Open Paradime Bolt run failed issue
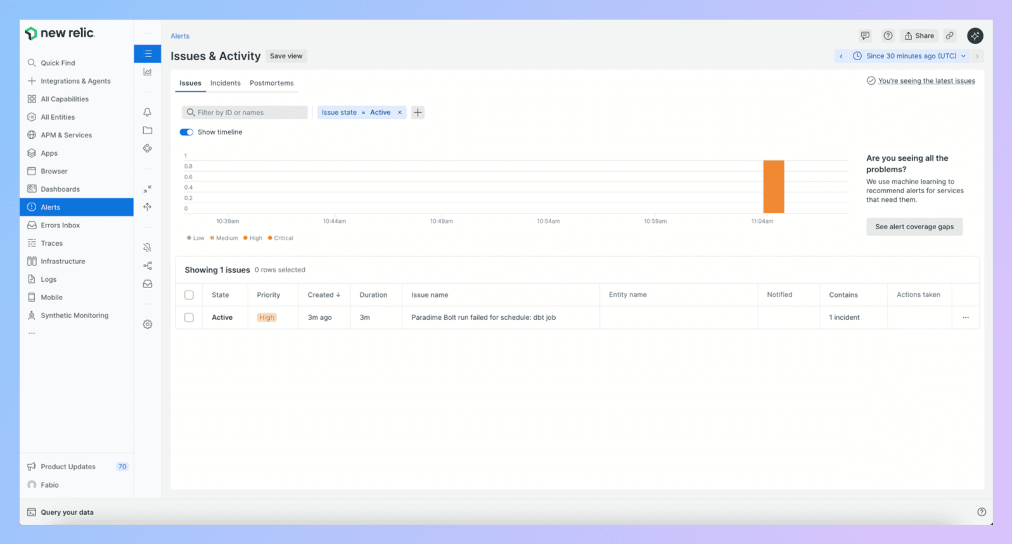Image resolution: width=1012 pixels, height=544 pixels. [x=484, y=317]
